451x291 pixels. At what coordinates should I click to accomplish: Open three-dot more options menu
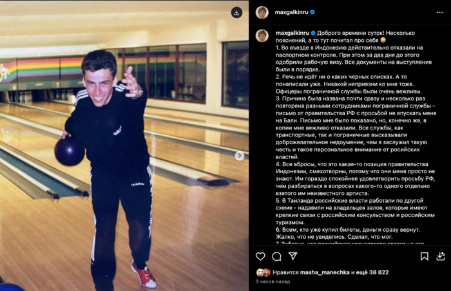(439, 12)
